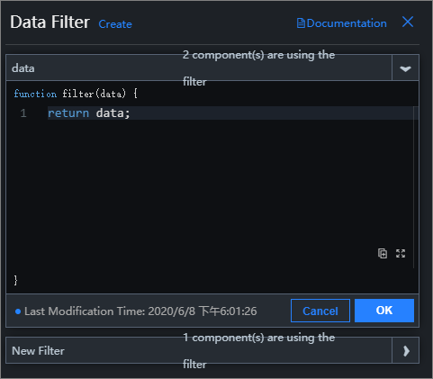
Task: Click the Create filter link
Action: click(x=115, y=24)
